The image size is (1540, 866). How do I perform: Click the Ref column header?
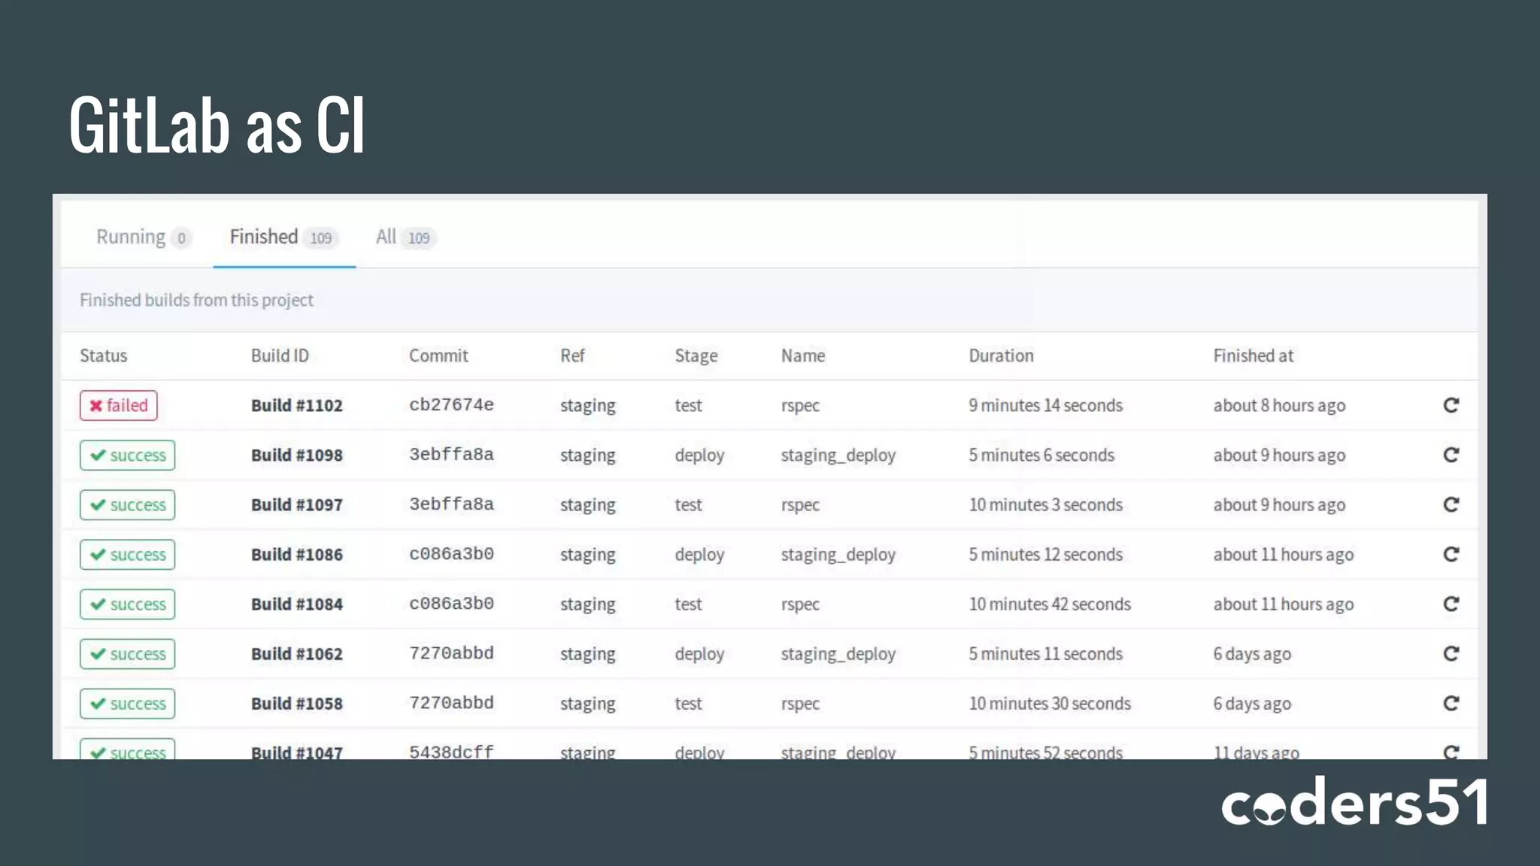point(571,356)
